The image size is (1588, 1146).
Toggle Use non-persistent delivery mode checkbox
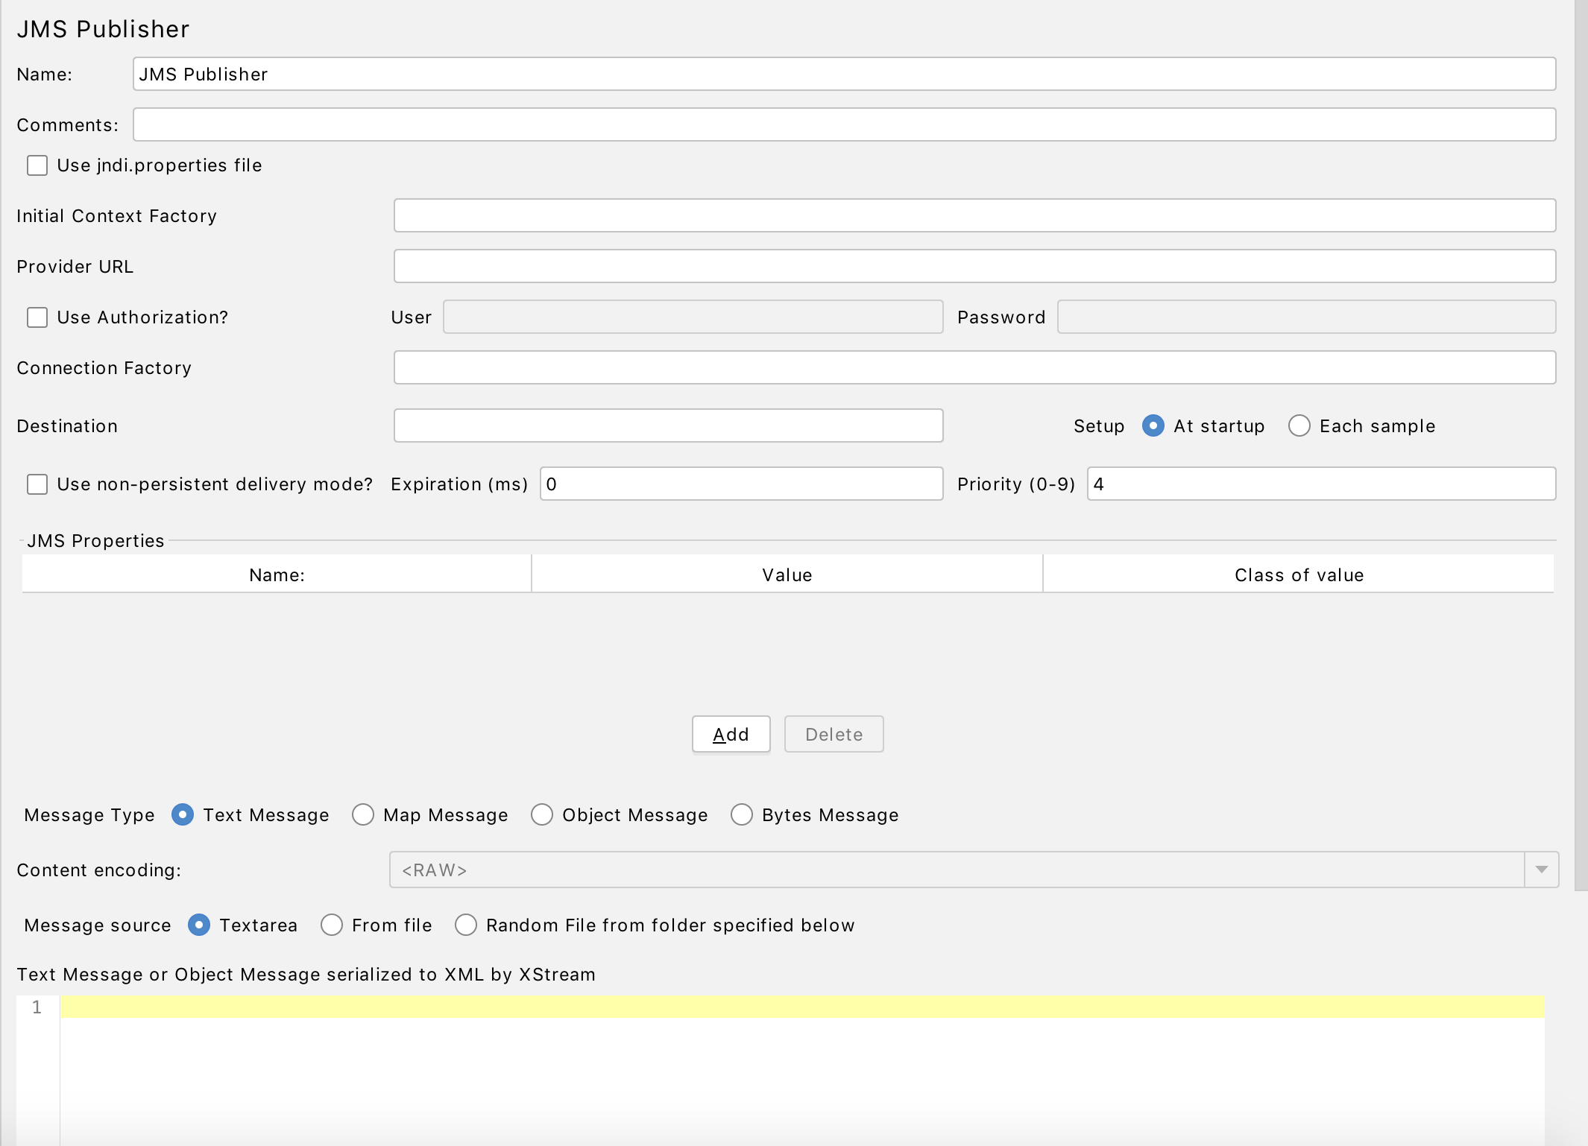coord(37,484)
